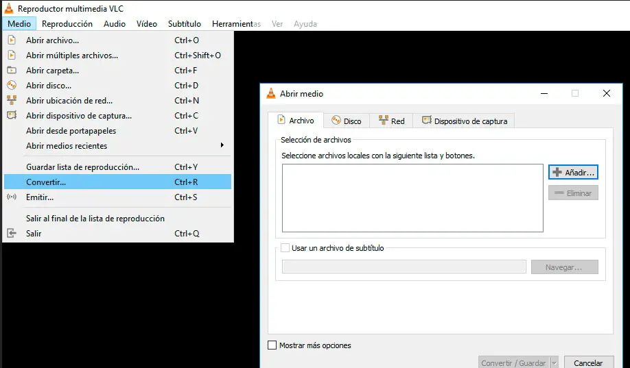Click the Abrir ubicación de red network icon
630x368 pixels.
pos(12,100)
